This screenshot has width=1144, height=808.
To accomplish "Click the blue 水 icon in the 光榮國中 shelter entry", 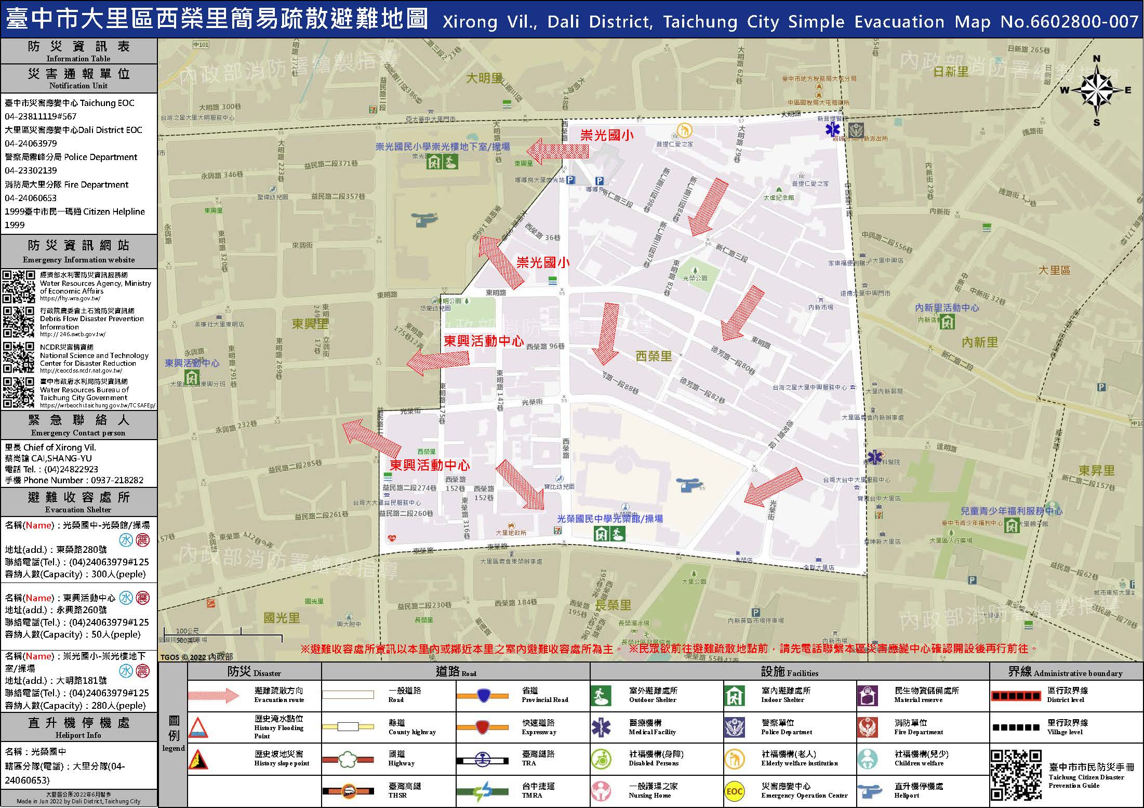I will coord(126,540).
